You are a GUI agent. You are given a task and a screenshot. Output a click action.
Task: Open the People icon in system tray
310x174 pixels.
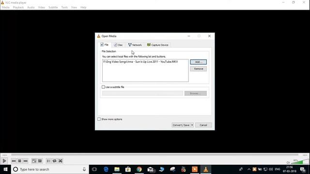(x=241, y=169)
